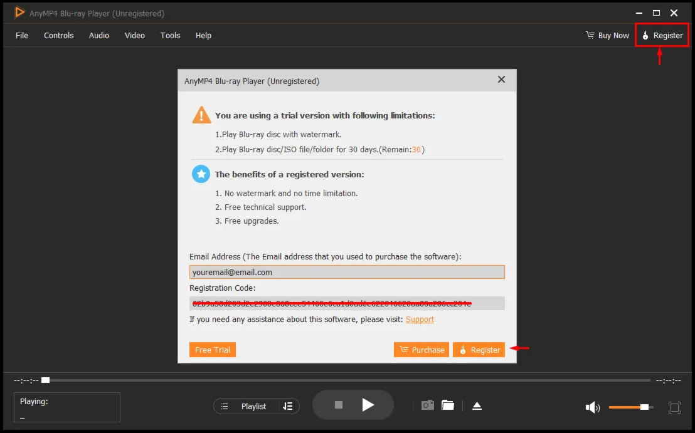Click the AnyMP4 logo in title bar
Viewport: 695px width, 433px height.
[x=19, y=13]
